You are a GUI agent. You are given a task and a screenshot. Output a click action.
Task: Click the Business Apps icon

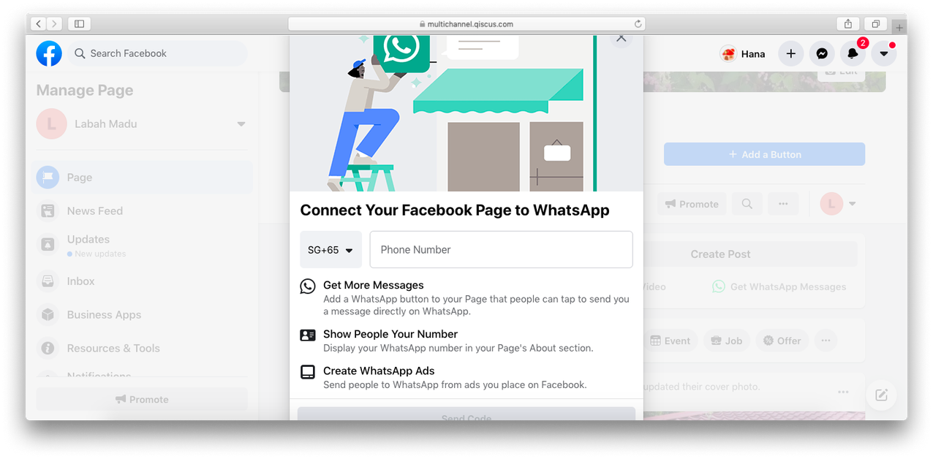coord(48,314)
